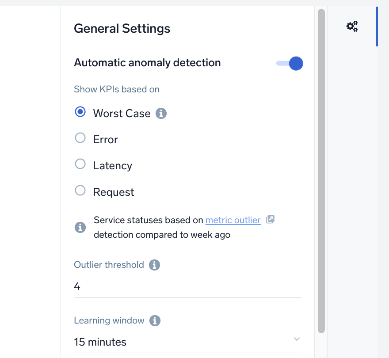This screenshot has height=358, width=389.
Task: Click the General Settings heading
Action: coord(122,28)
